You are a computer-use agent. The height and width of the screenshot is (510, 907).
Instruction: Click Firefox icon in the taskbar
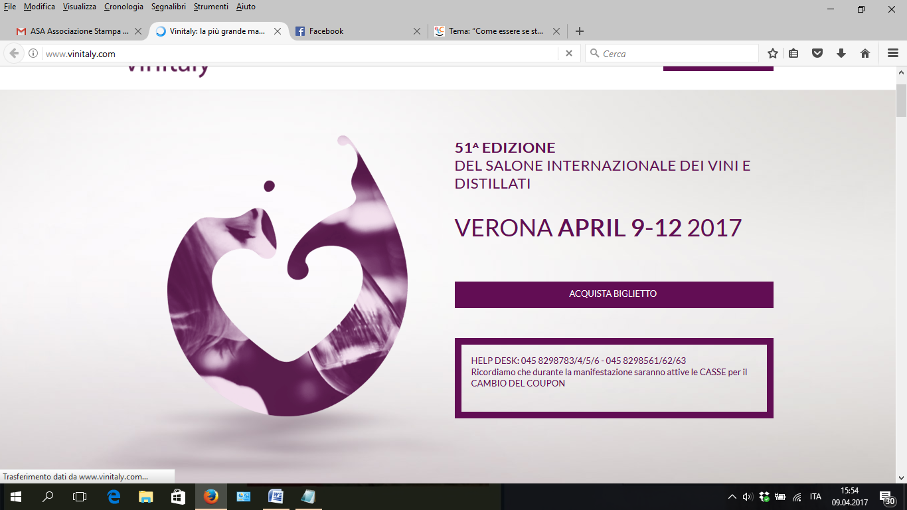[x=211, y=497]
